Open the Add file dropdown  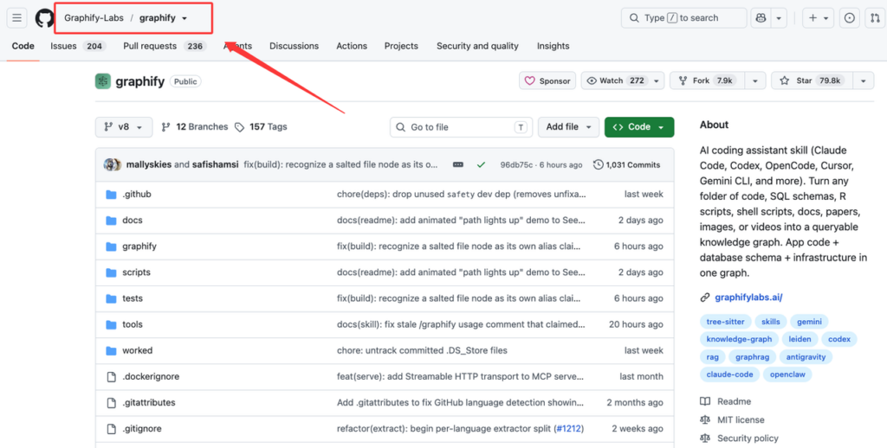pos(568,127)
